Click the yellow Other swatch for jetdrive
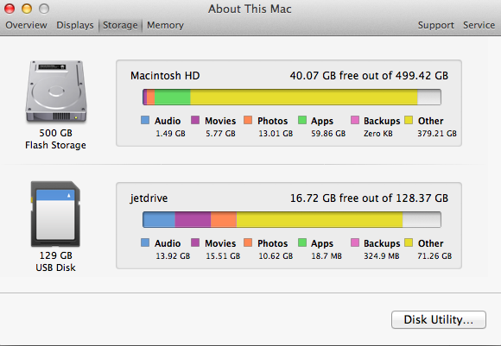 [409, 242]
